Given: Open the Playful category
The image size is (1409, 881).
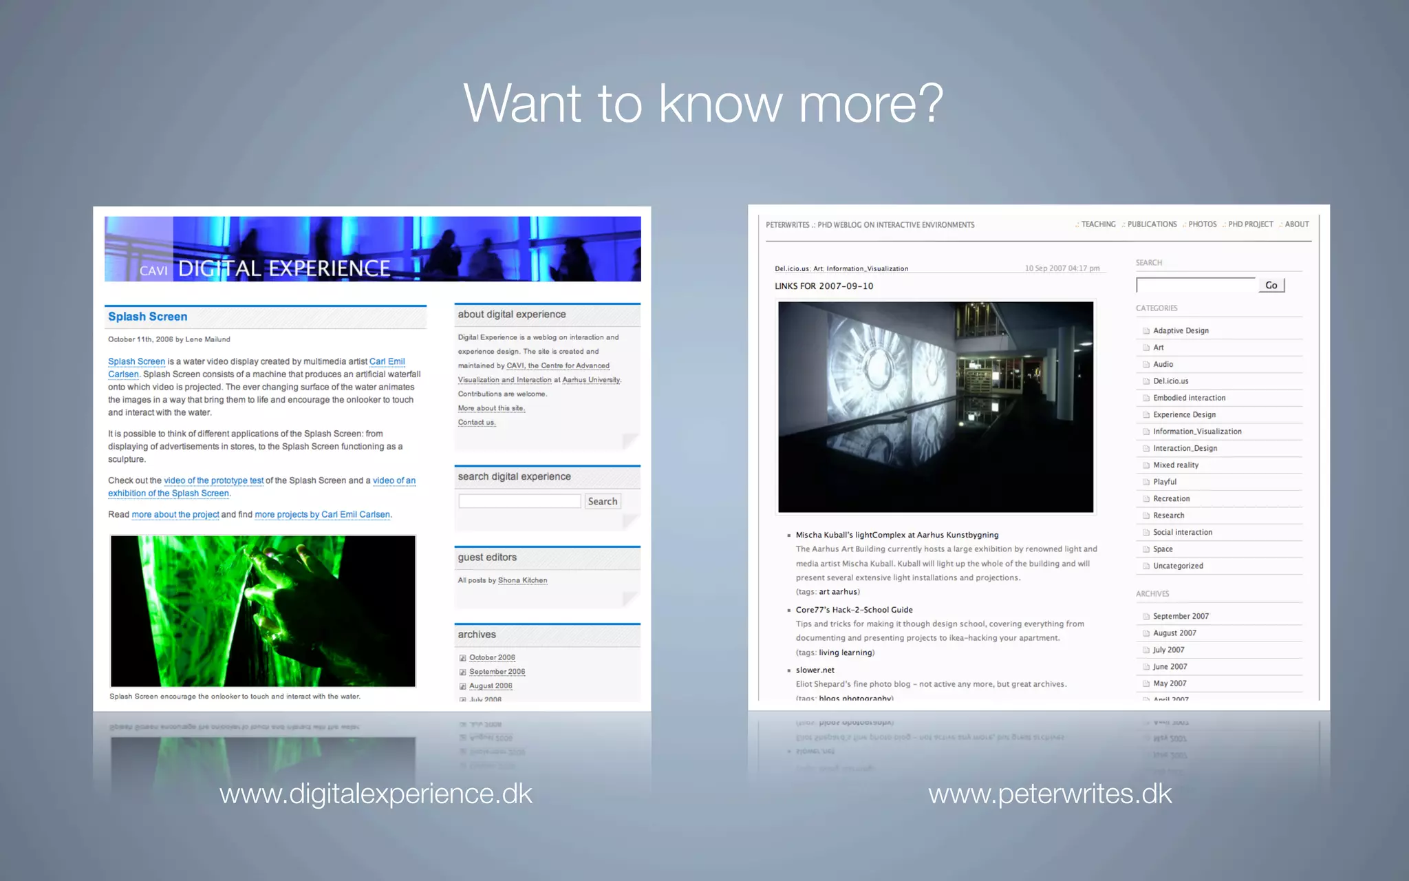Looking at the screenshot, I should pos(1165,482).
